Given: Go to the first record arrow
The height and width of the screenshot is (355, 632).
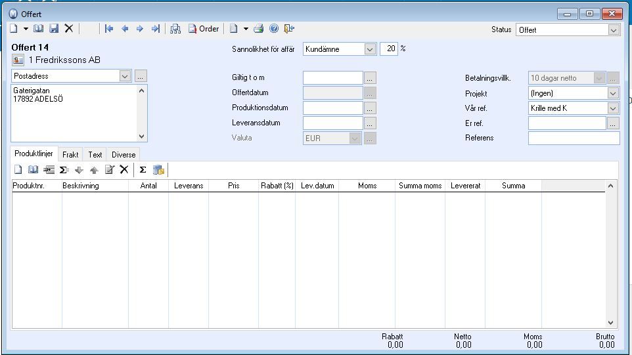Looking at the screenshot, I should (109, 29).
